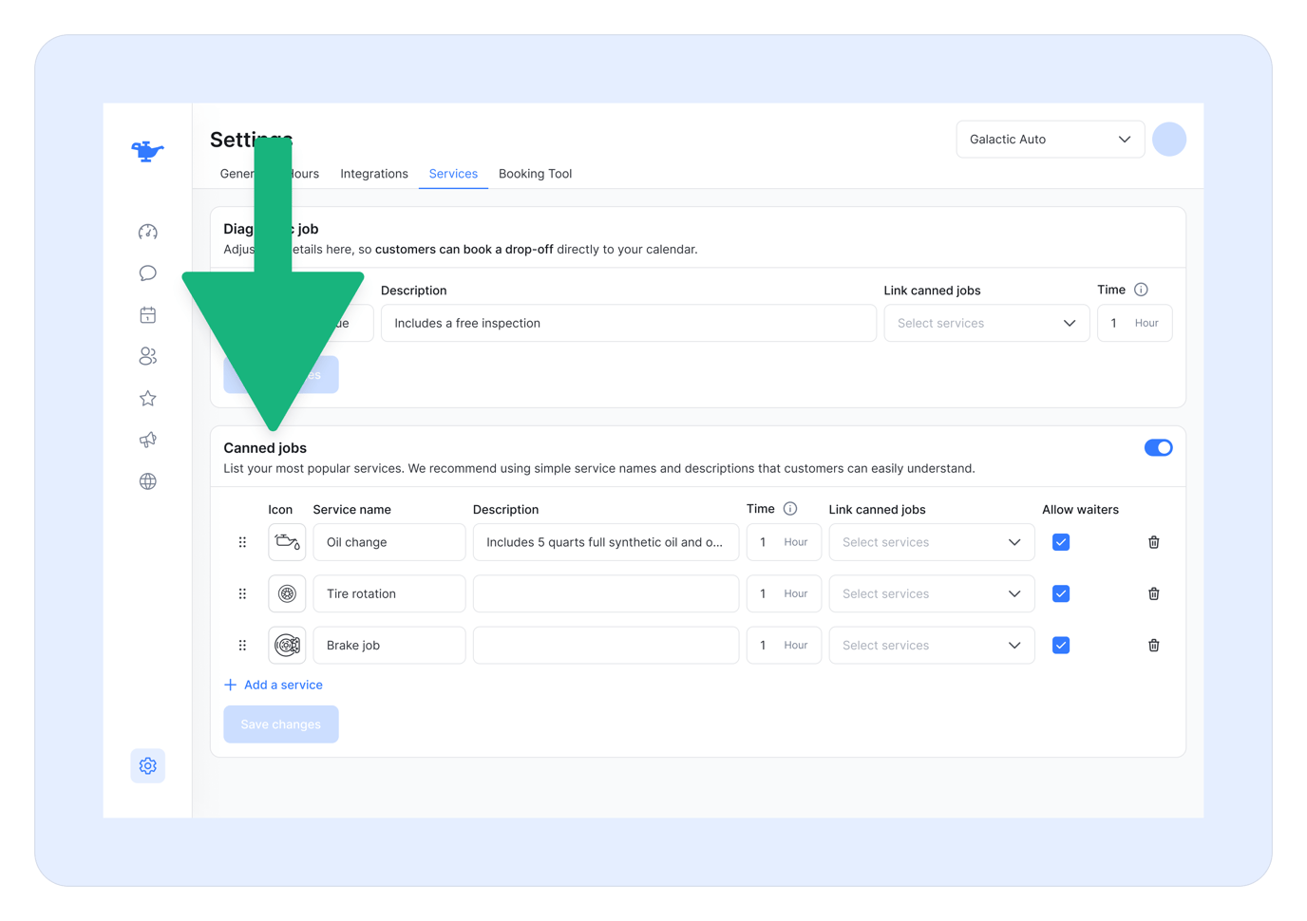Image resolution: width=1307 pixels, height=921 pixels.
Task: Select the reviews star icon in sidebar
Action: [x=147, y=398]
